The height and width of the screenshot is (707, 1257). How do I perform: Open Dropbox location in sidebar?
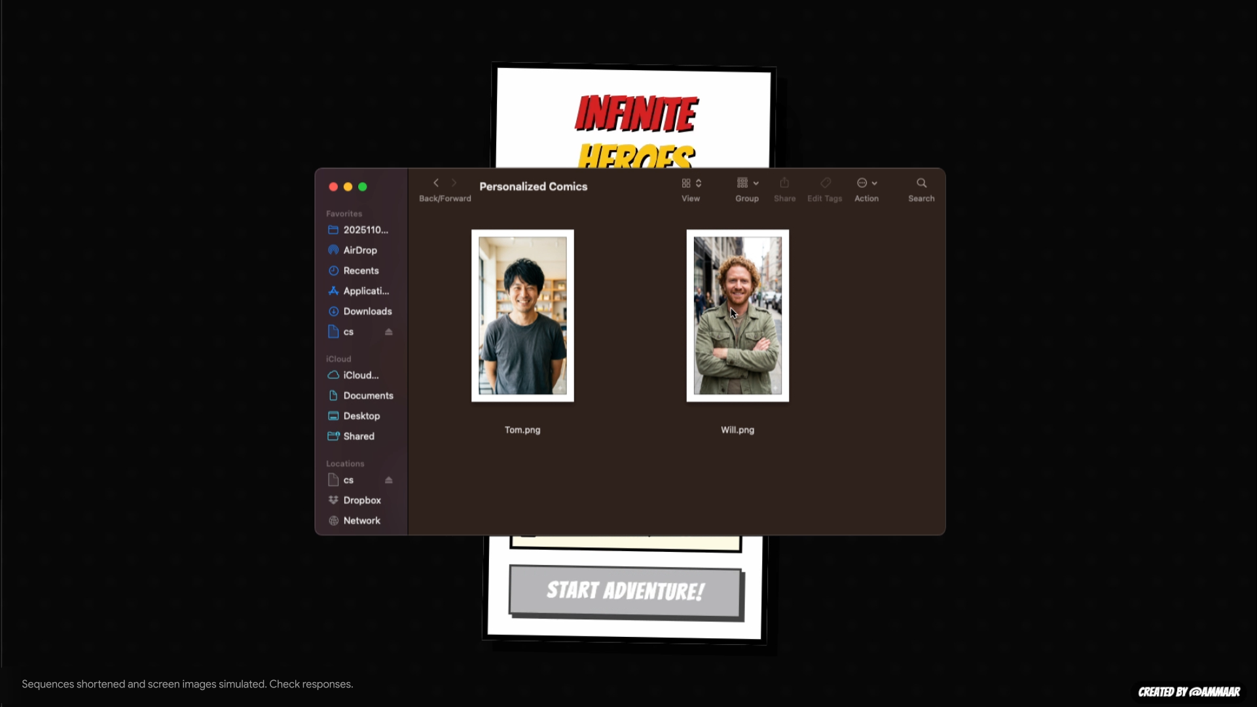[361, 500]
